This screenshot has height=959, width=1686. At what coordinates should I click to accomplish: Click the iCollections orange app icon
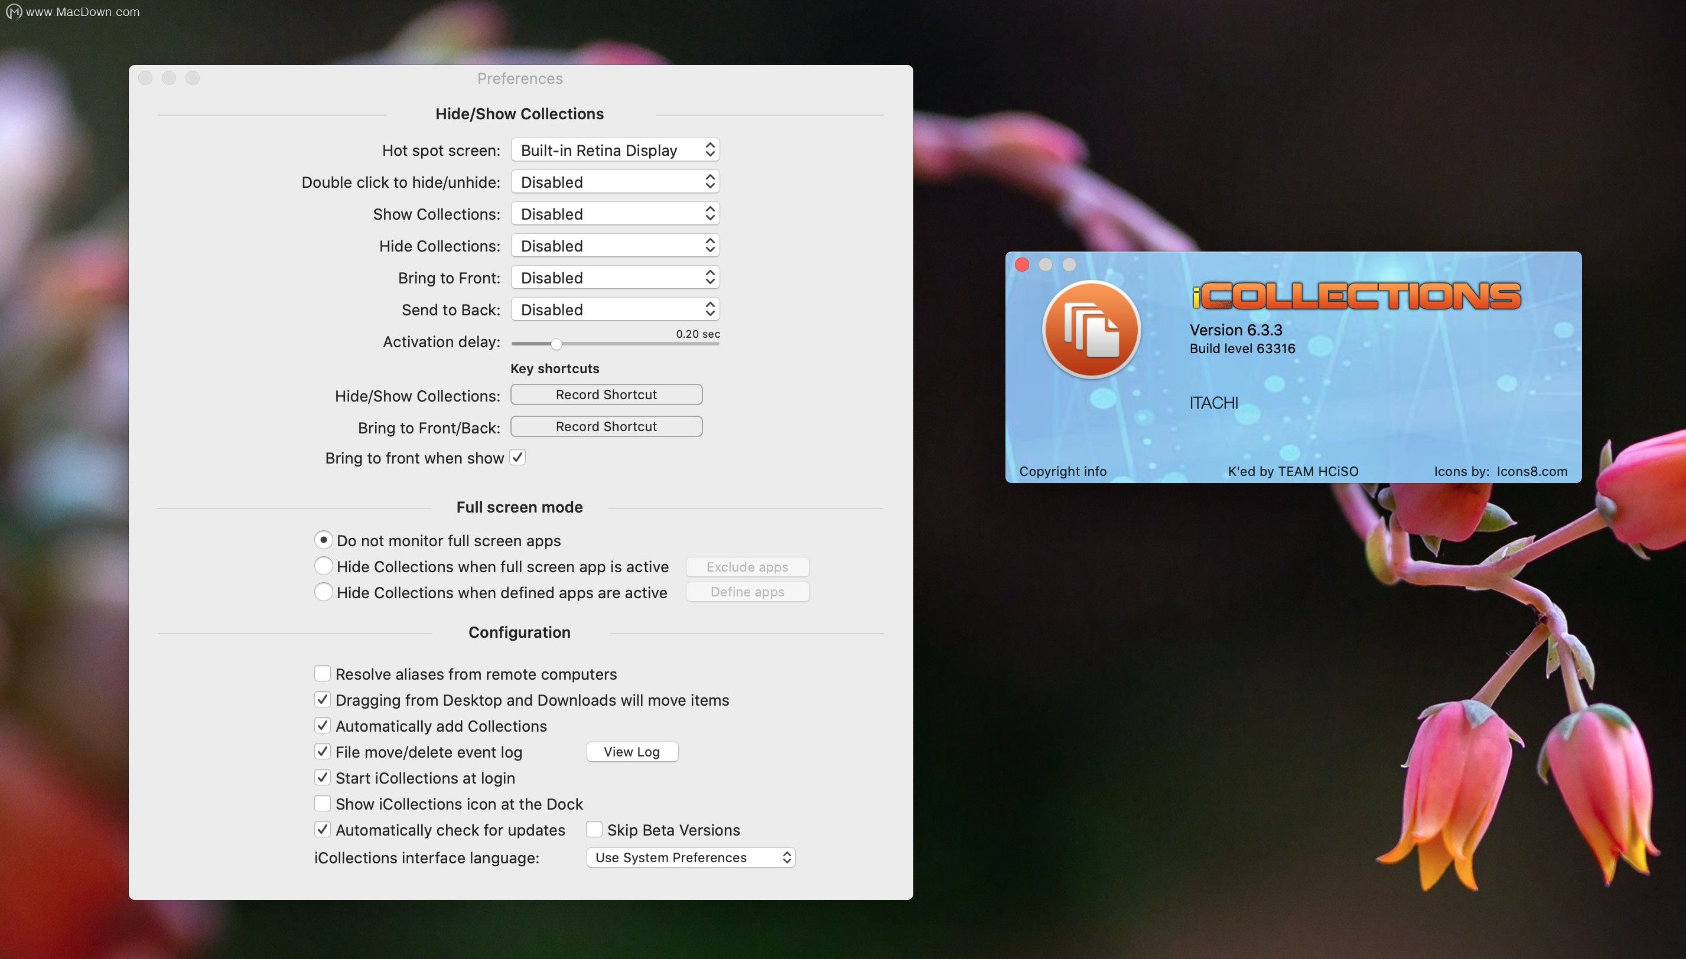tap(1091, 329)
